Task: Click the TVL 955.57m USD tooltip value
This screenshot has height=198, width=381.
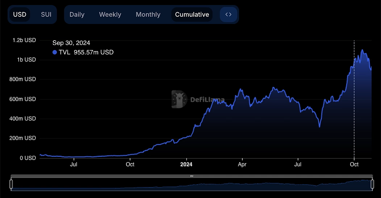Action: (86, 52)
